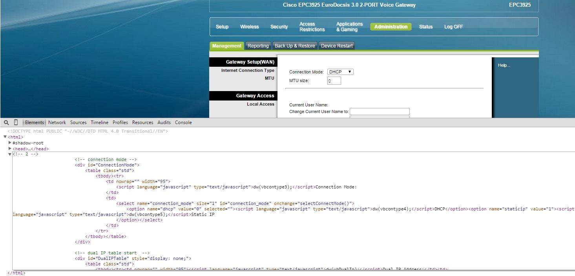Open the Setup menu in router page
The image size is (575, 276).
pos(222,27)
